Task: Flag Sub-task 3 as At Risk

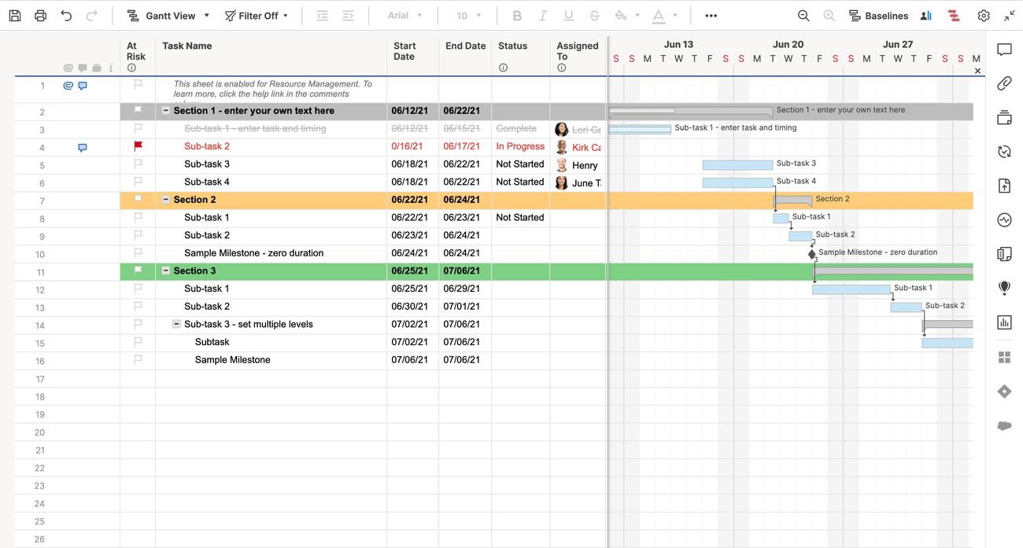Action: click(138, 164)
